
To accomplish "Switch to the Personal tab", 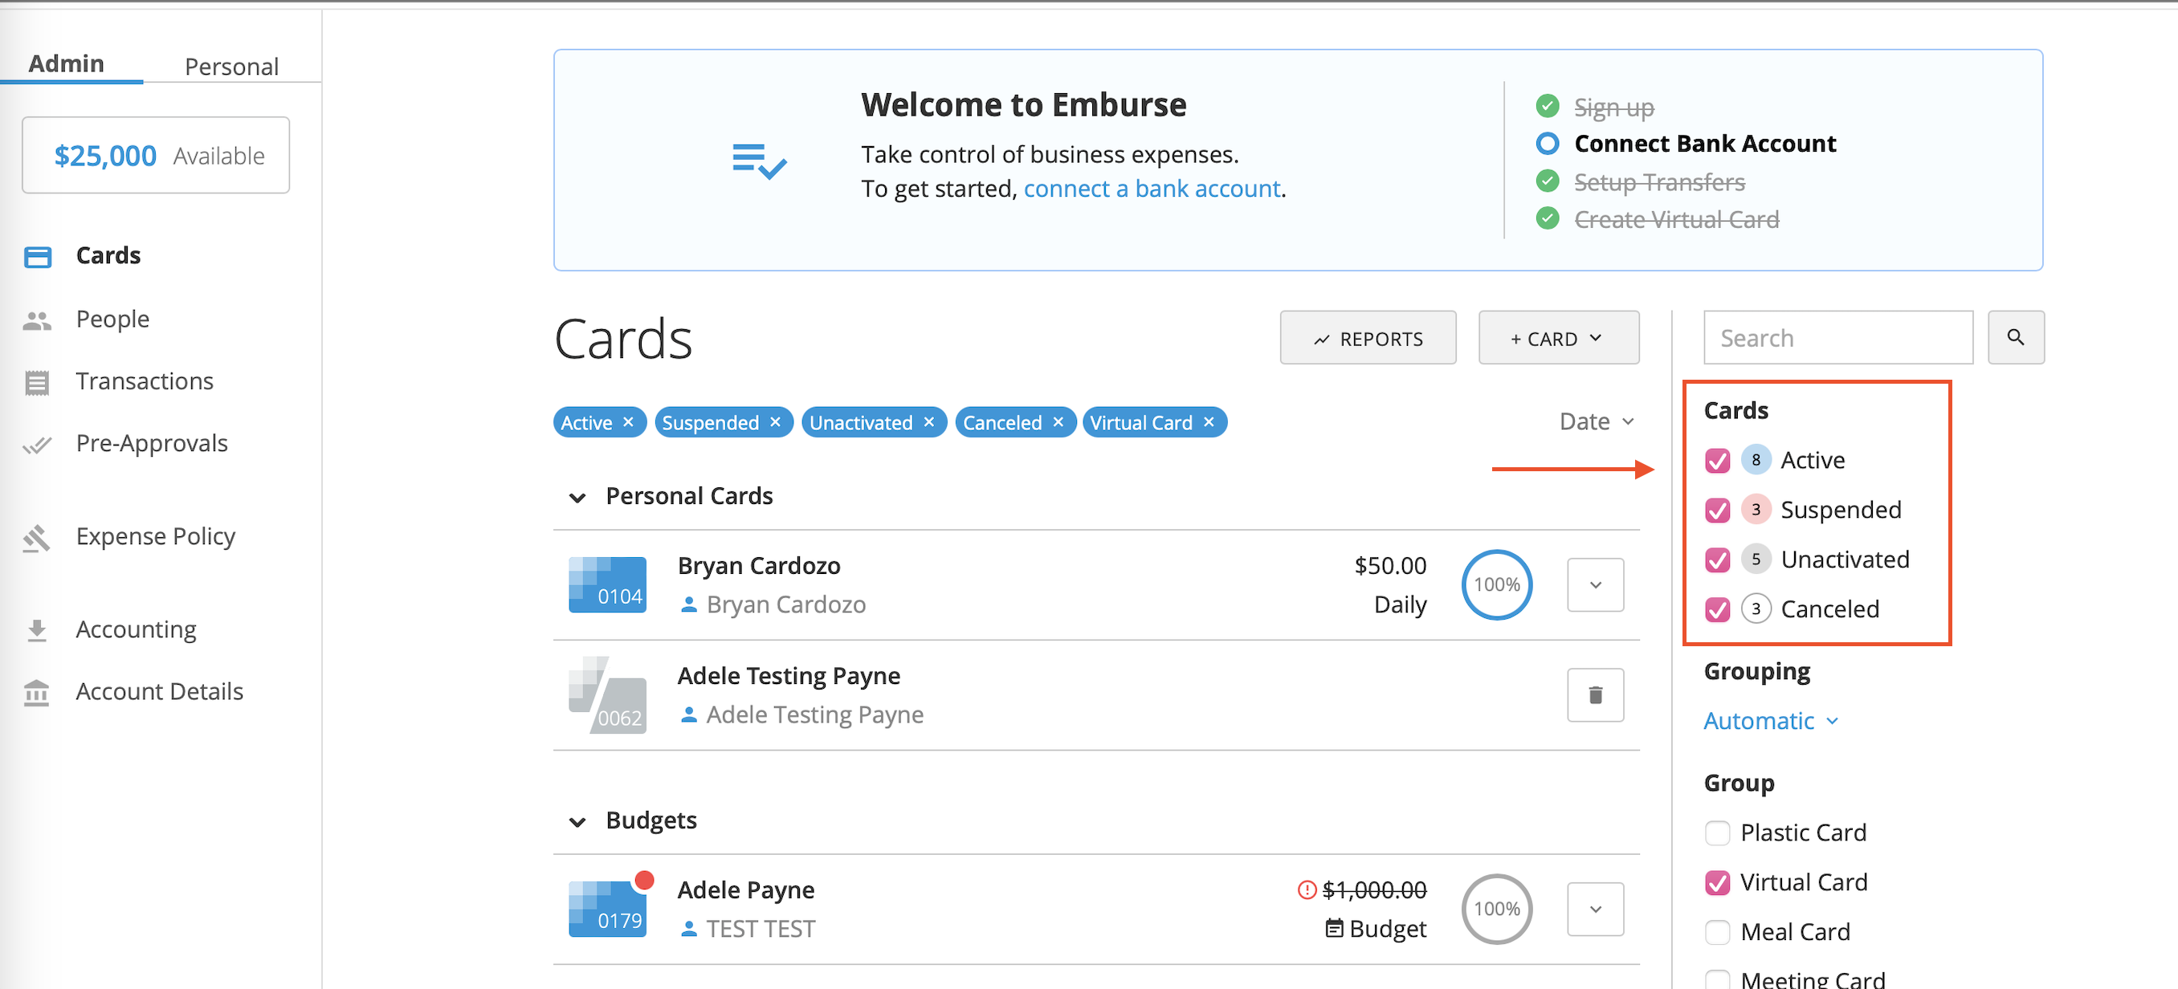I will point(231,66).
